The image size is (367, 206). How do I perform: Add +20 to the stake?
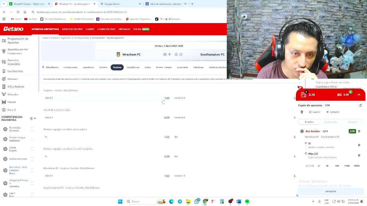(x=337, y=166)
